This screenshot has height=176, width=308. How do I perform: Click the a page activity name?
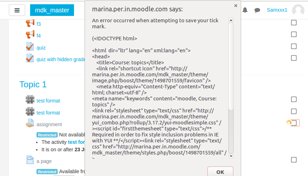[x=44, y=161]
